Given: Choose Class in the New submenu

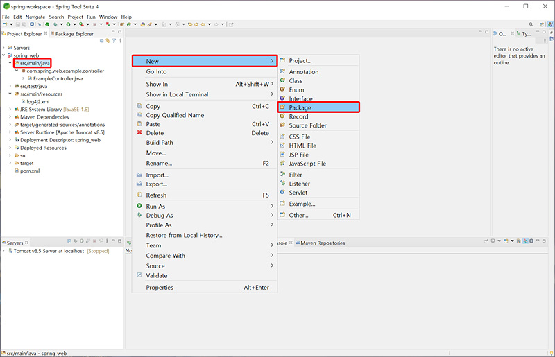Looking at the screenshot, I should coord(318,80).
